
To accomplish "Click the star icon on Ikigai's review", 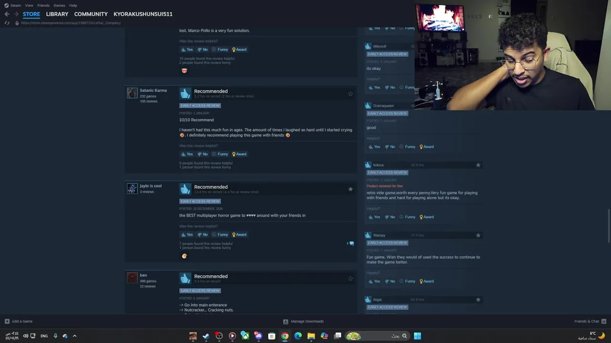I will tap(478, 300).
